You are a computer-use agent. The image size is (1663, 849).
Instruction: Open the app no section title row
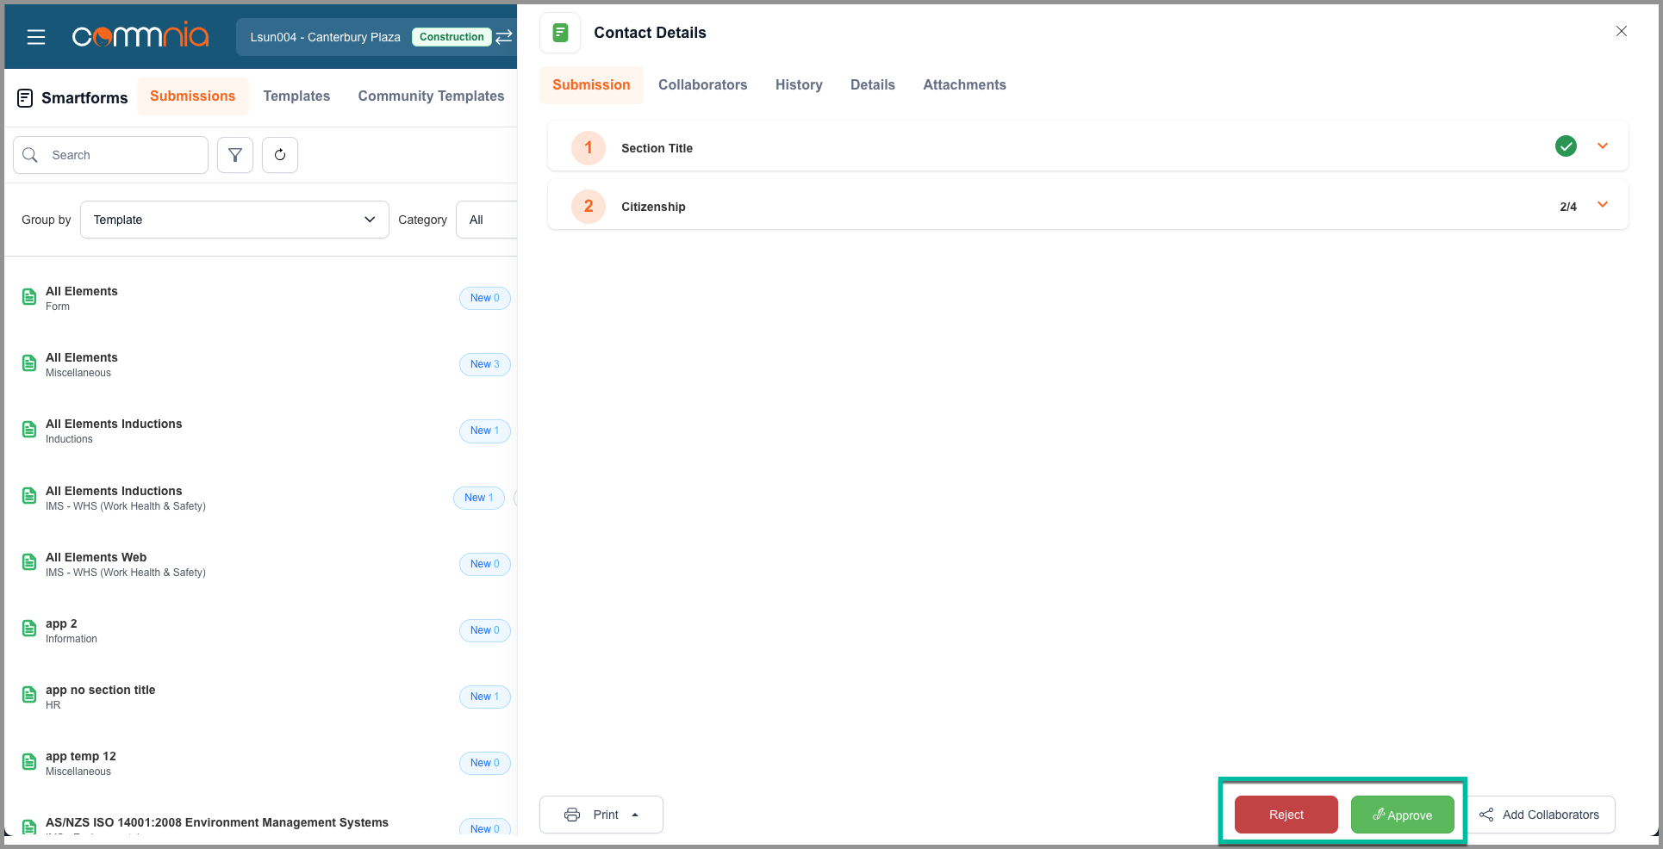[261, 697]
